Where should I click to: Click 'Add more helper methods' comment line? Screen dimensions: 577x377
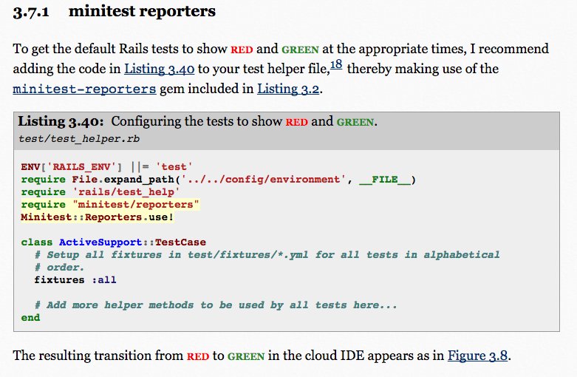pyautogui.click(x=216, y=305)
